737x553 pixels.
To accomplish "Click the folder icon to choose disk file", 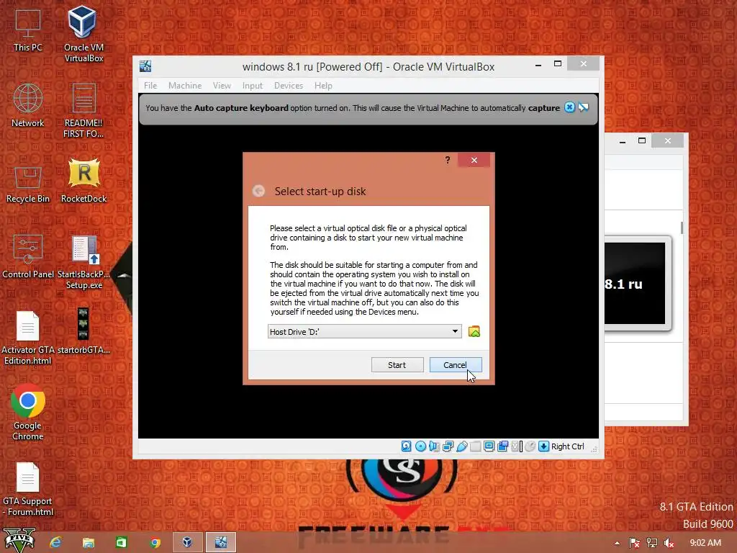I will [x=474, y=331].
